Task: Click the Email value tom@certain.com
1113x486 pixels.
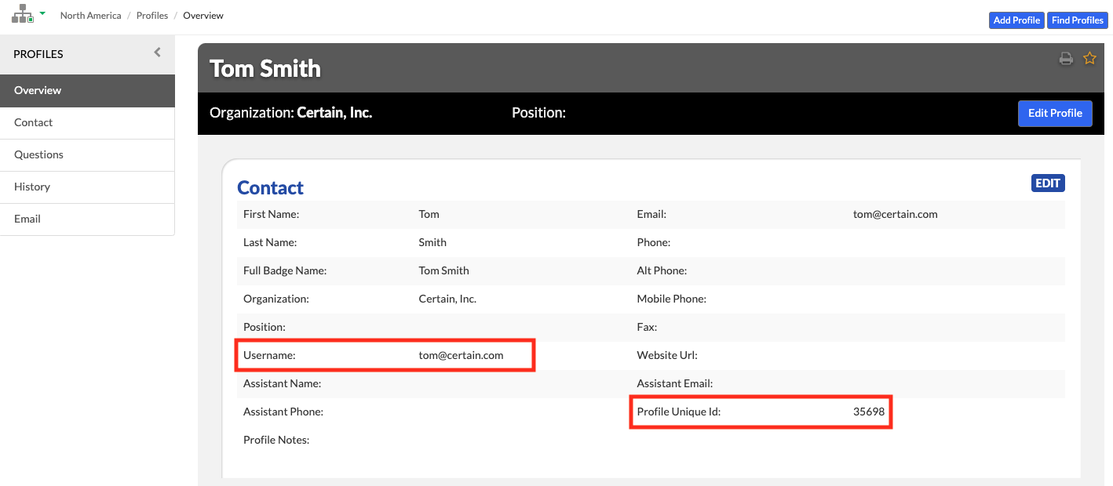Action: [x=895, y=214]
